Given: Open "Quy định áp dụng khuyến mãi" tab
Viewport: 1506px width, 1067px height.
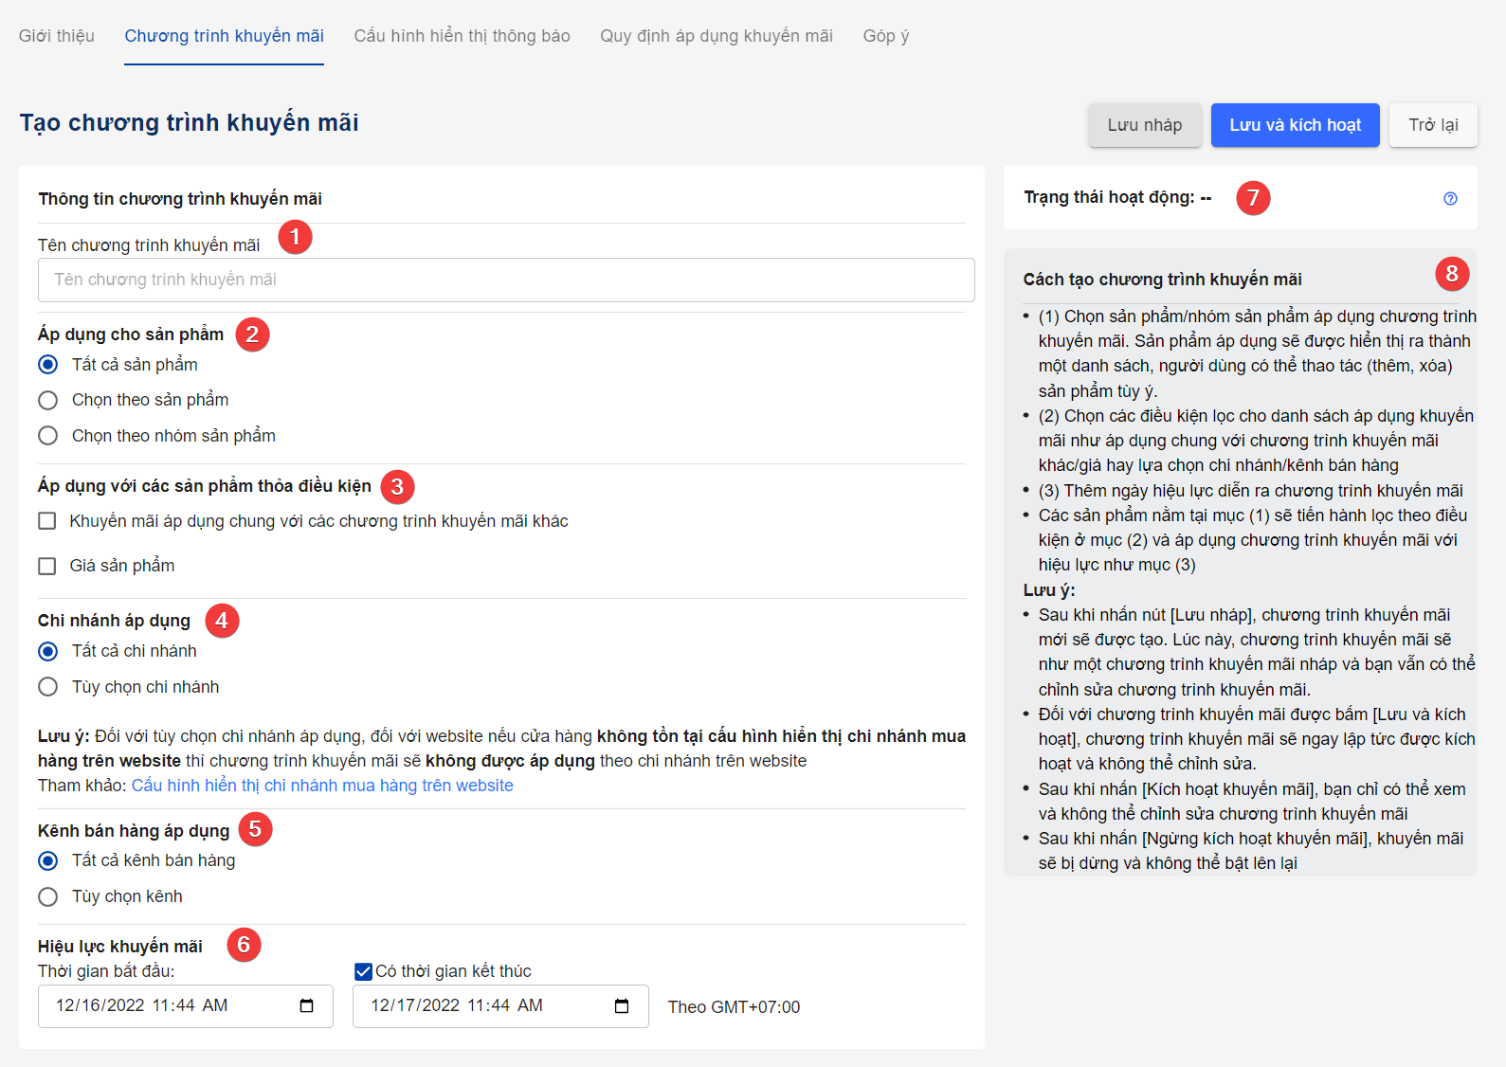Looking at the screenshot, I should click(716, 36).
